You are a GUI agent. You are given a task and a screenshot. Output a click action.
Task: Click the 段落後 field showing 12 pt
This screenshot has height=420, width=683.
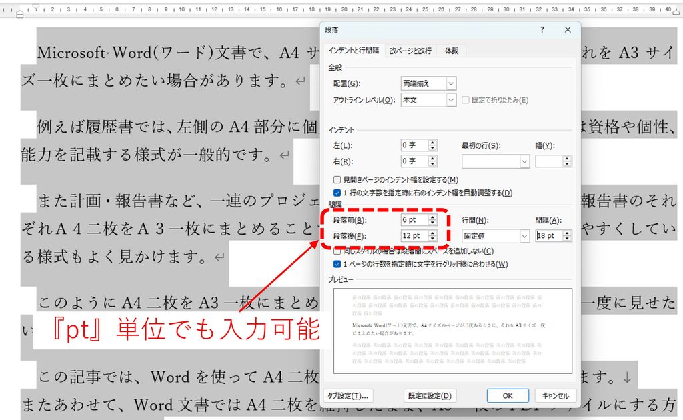click(x=414, y=236)
